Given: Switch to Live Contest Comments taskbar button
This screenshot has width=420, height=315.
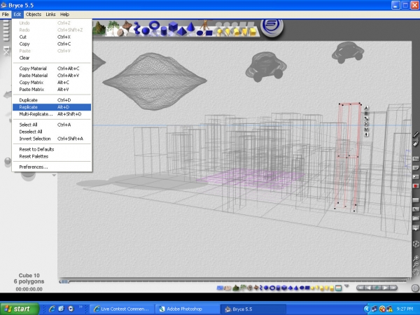Looking at the screenshot, I should tap(122, 309).
